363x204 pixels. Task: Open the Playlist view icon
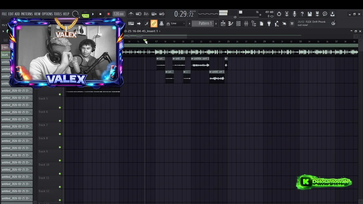tap(223, 24)
